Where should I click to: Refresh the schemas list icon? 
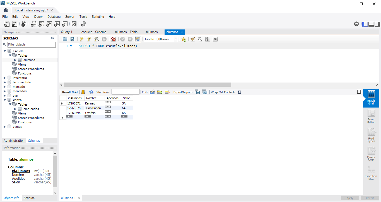[x=52, y=38]
